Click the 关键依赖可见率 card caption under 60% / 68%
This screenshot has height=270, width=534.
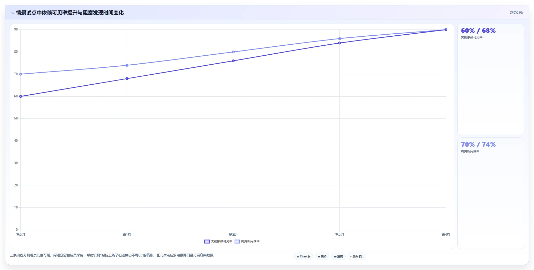472,37
